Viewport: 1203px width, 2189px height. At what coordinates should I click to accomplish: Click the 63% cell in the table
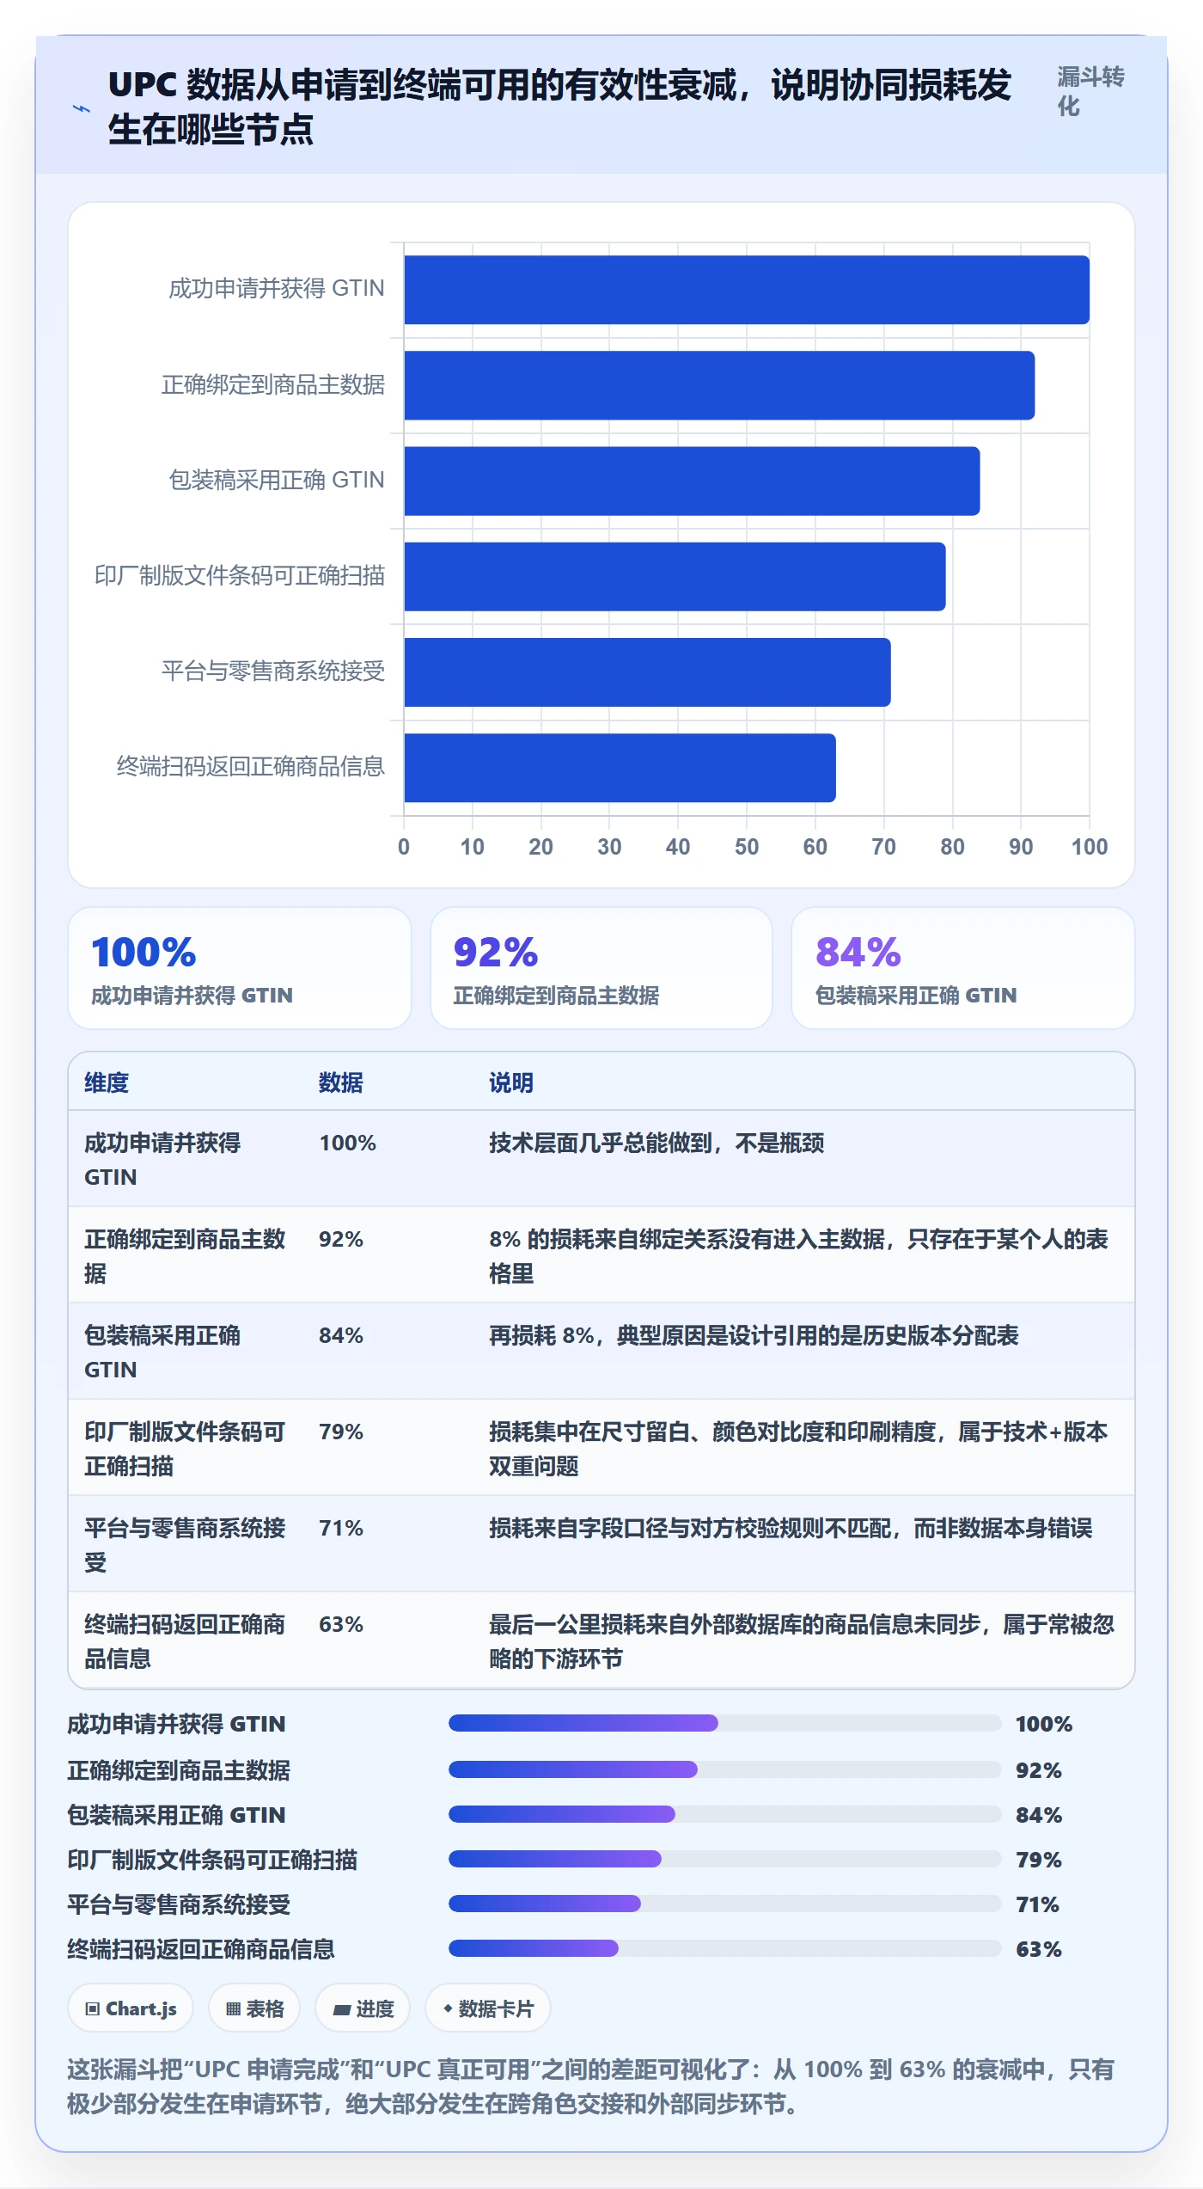pos(341,1624)
